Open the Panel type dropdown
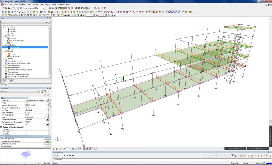Viewport: 272px width, 165px height. (48, 101)
